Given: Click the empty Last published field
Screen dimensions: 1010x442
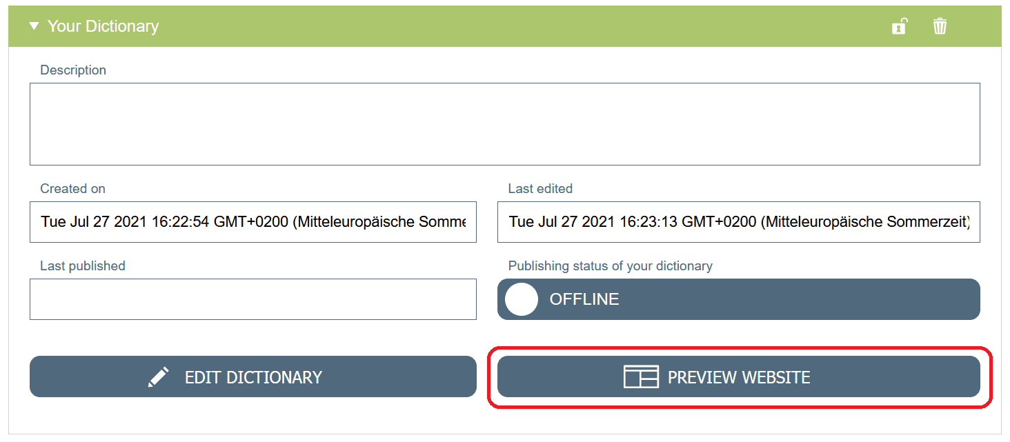Looking at the screenshot, I should [253, 299].
